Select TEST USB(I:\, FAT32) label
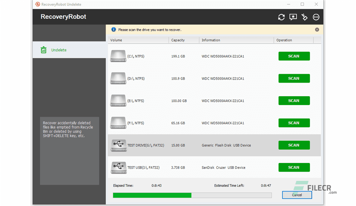This screenshot has height=206, width=356. coord(143,167)
